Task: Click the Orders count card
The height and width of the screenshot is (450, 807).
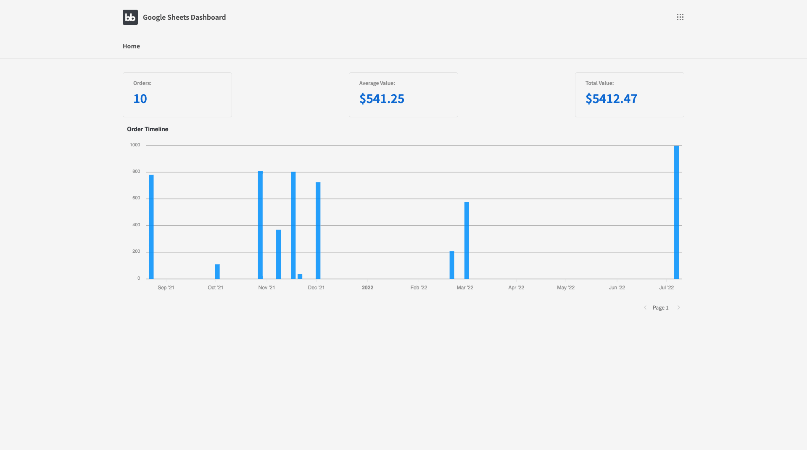Action: (x=177, y=95)
